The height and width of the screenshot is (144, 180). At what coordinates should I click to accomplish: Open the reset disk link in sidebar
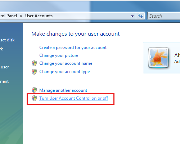coord(7,40)
